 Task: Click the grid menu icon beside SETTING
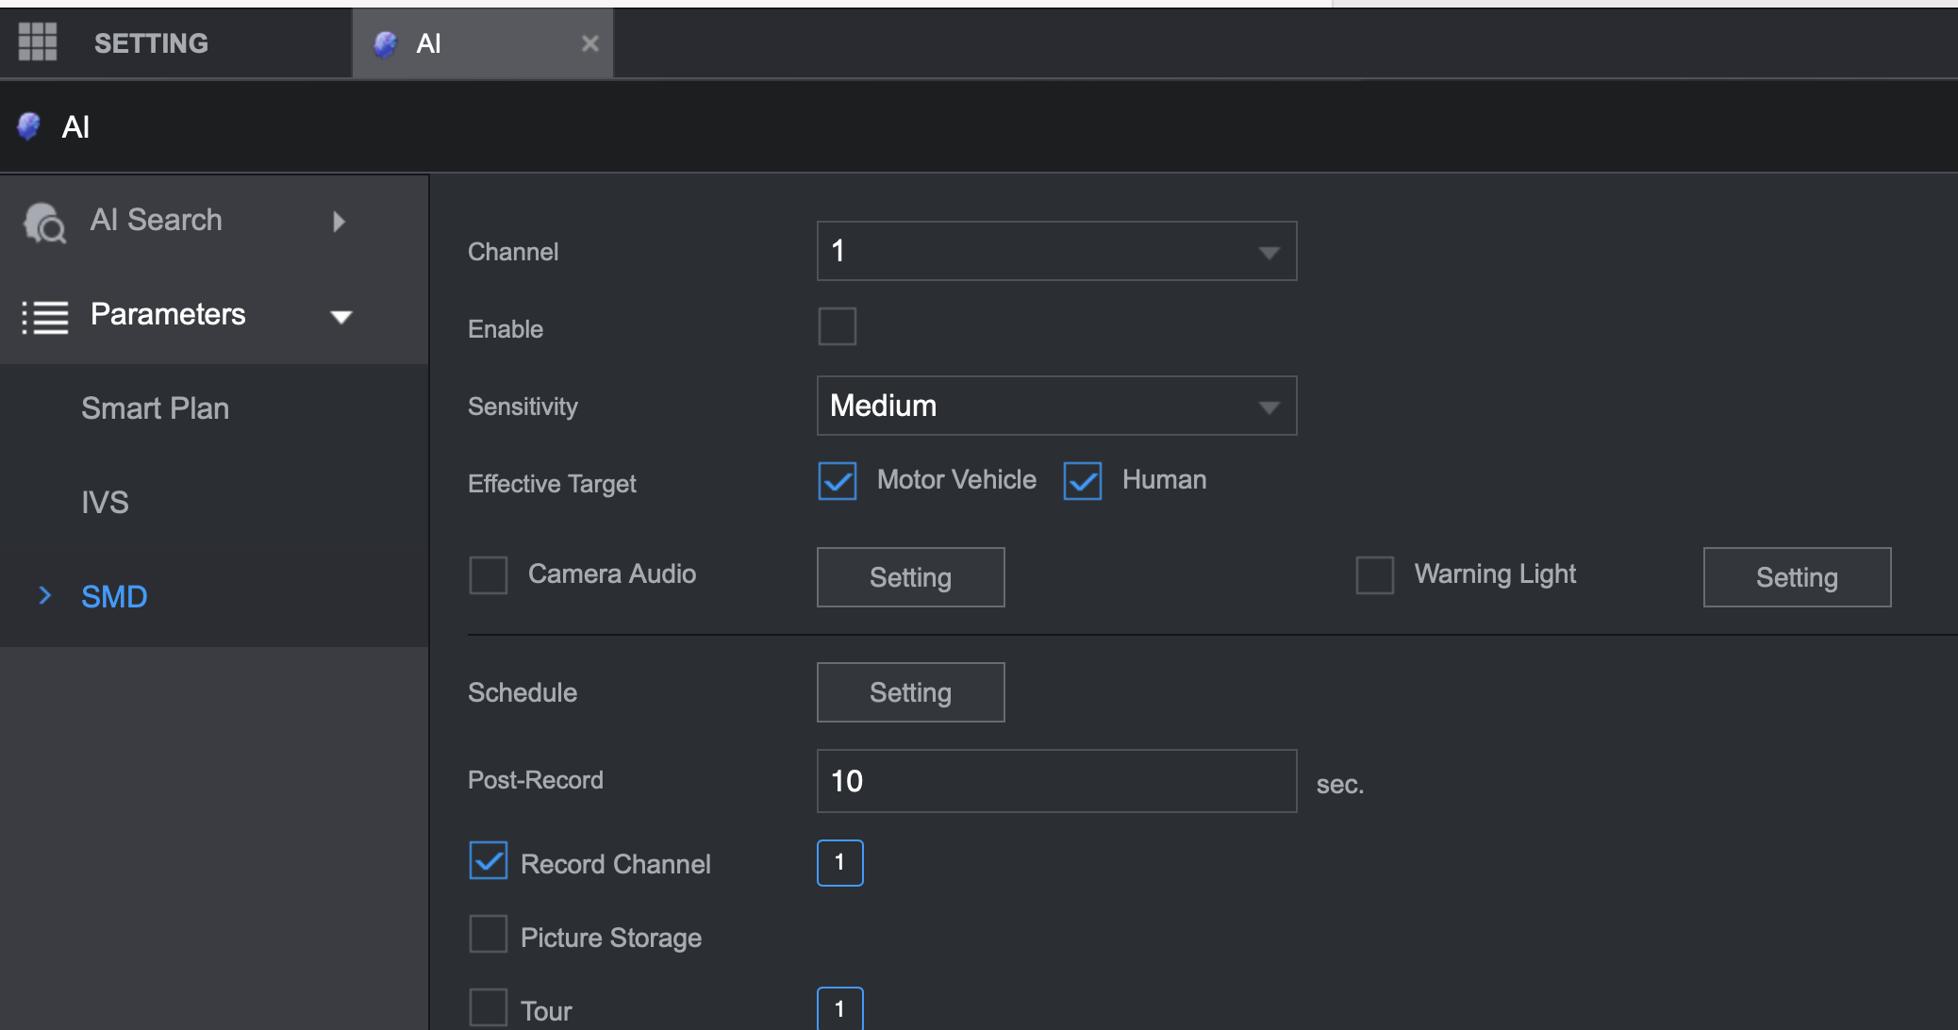(38, 42)
